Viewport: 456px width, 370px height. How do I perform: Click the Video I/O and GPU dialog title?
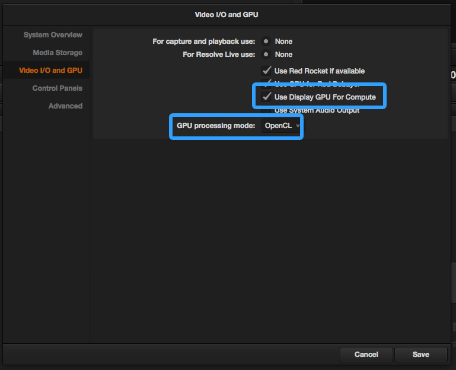[x=227, y=14]
